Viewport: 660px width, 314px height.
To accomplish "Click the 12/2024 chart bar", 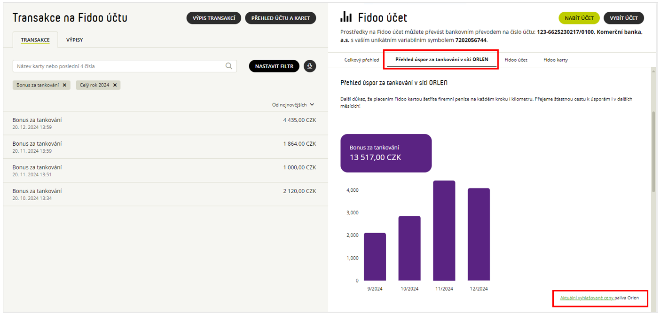I will click(479, 234).
